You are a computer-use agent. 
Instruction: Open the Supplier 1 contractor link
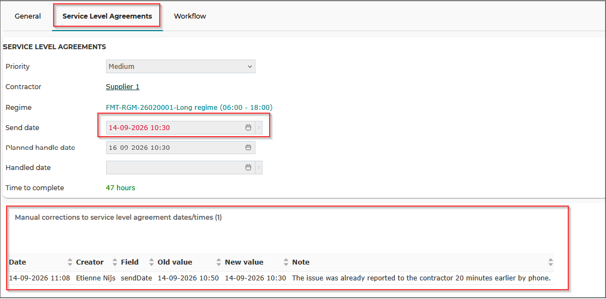123,87
